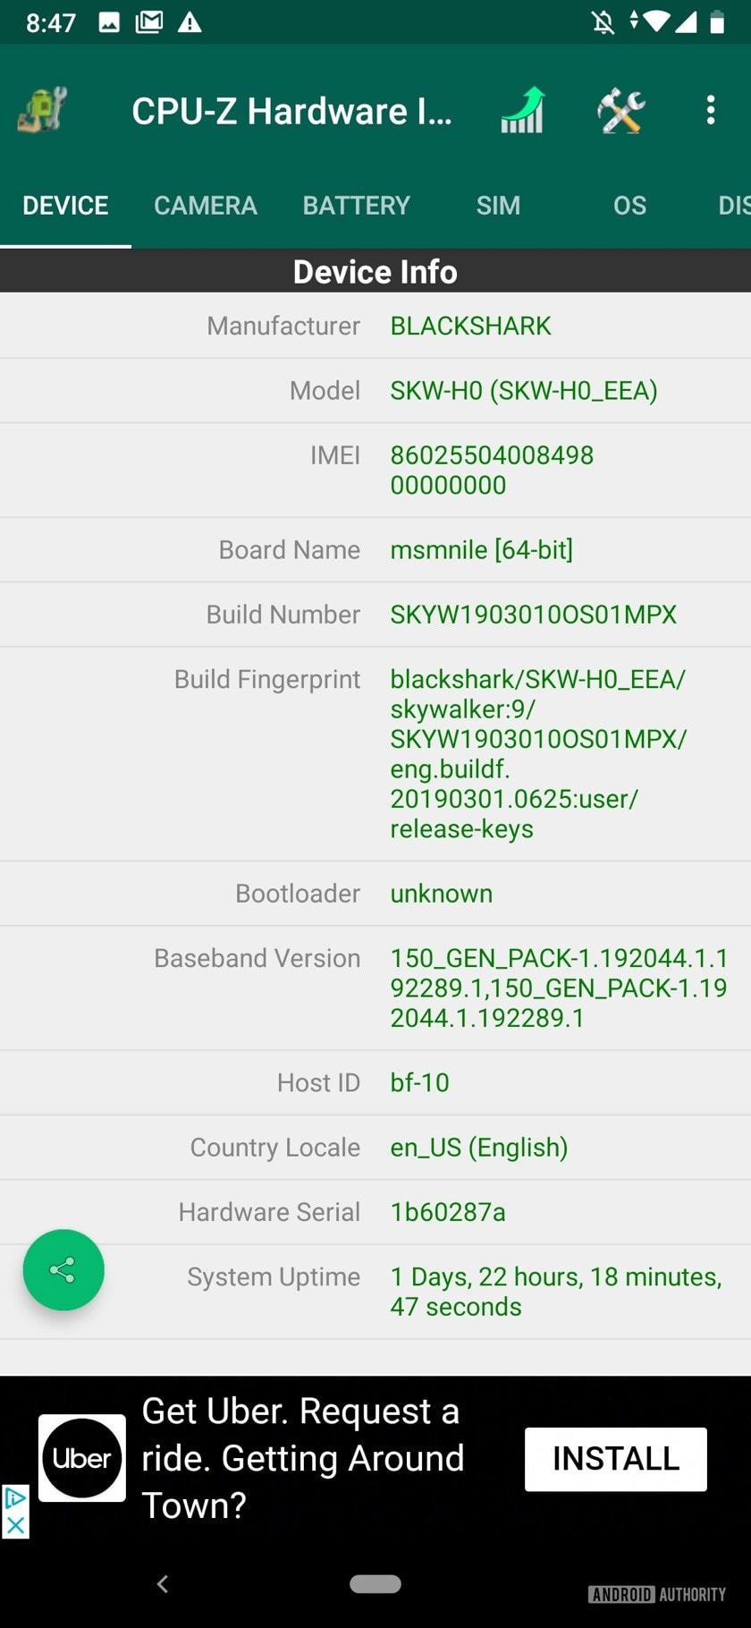Tap the warning triangle status bar icon
The height and width of the screenshot is (1628, 751).
tap(190, 22)
